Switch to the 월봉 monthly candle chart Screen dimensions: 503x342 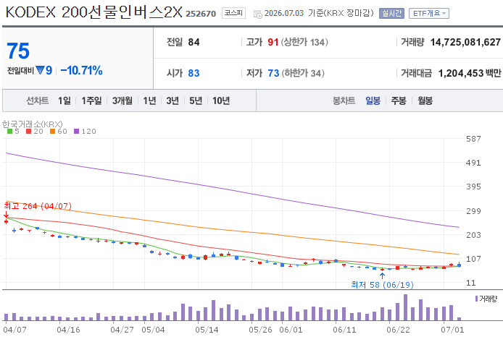pyautogui.click(x=425, y=101)
